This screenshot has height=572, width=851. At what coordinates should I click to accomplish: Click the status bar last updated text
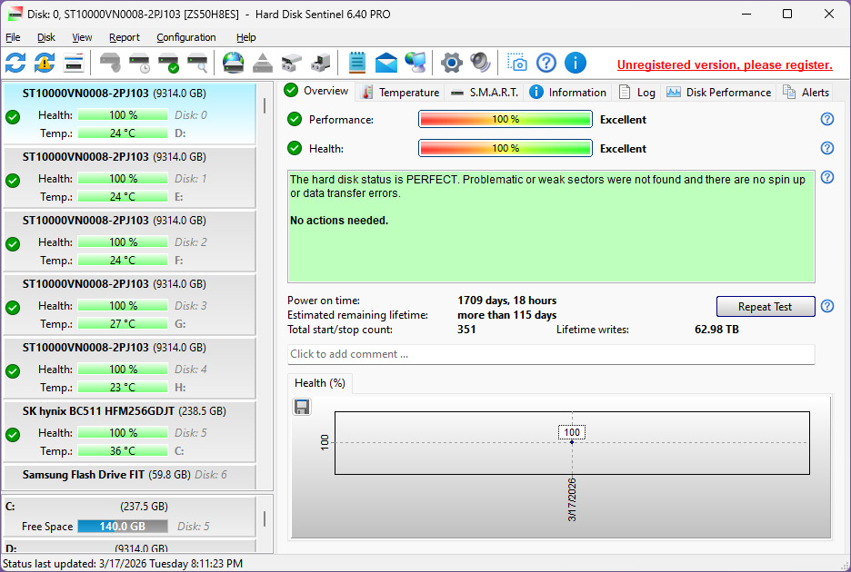point(123,563)
